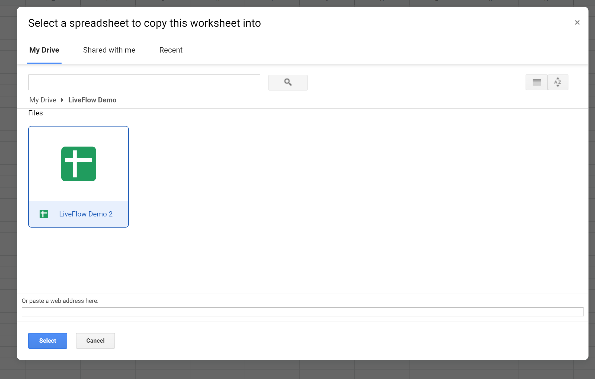The image size is (595, 379).
Task: Click the LiveFlow Demo breadcrumb folder
Action: [92, 100]
